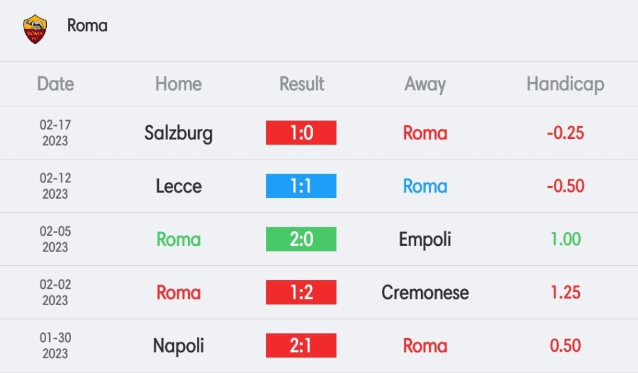This screenshot has width=638, height=373.
Task: Select the Home column header
Action: 179,84
